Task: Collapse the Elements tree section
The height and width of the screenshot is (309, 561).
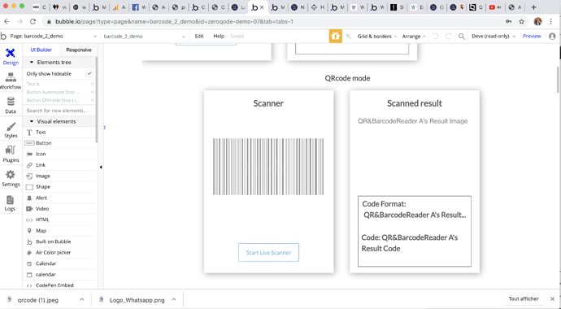Action: tap(32, 63)
